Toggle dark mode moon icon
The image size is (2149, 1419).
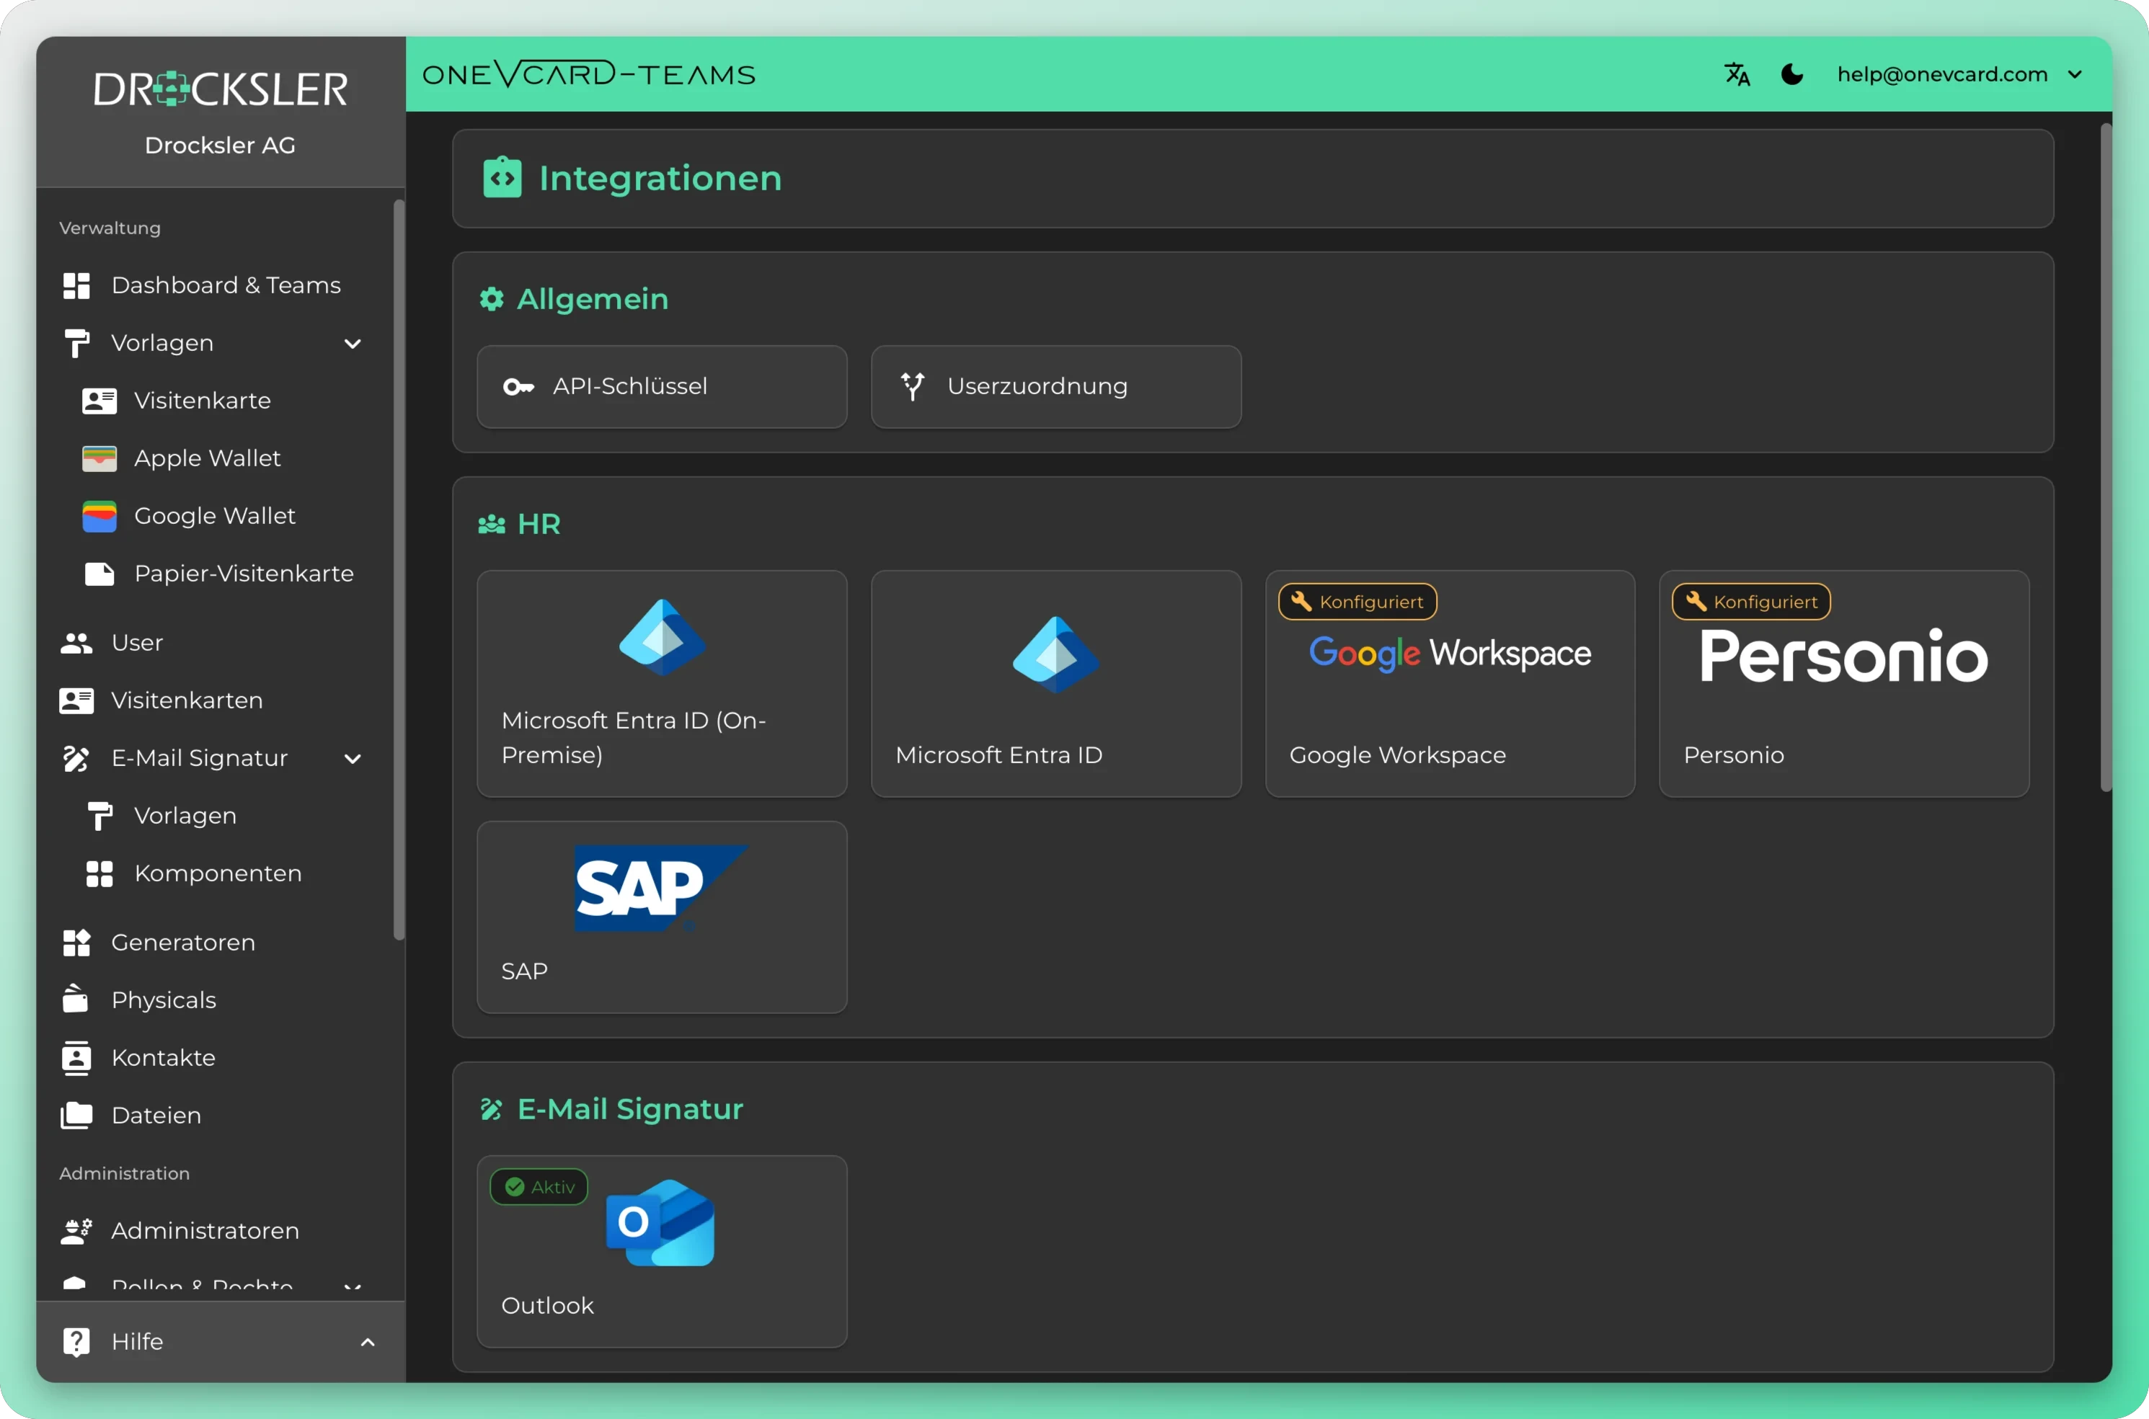tap(1792, 74)
